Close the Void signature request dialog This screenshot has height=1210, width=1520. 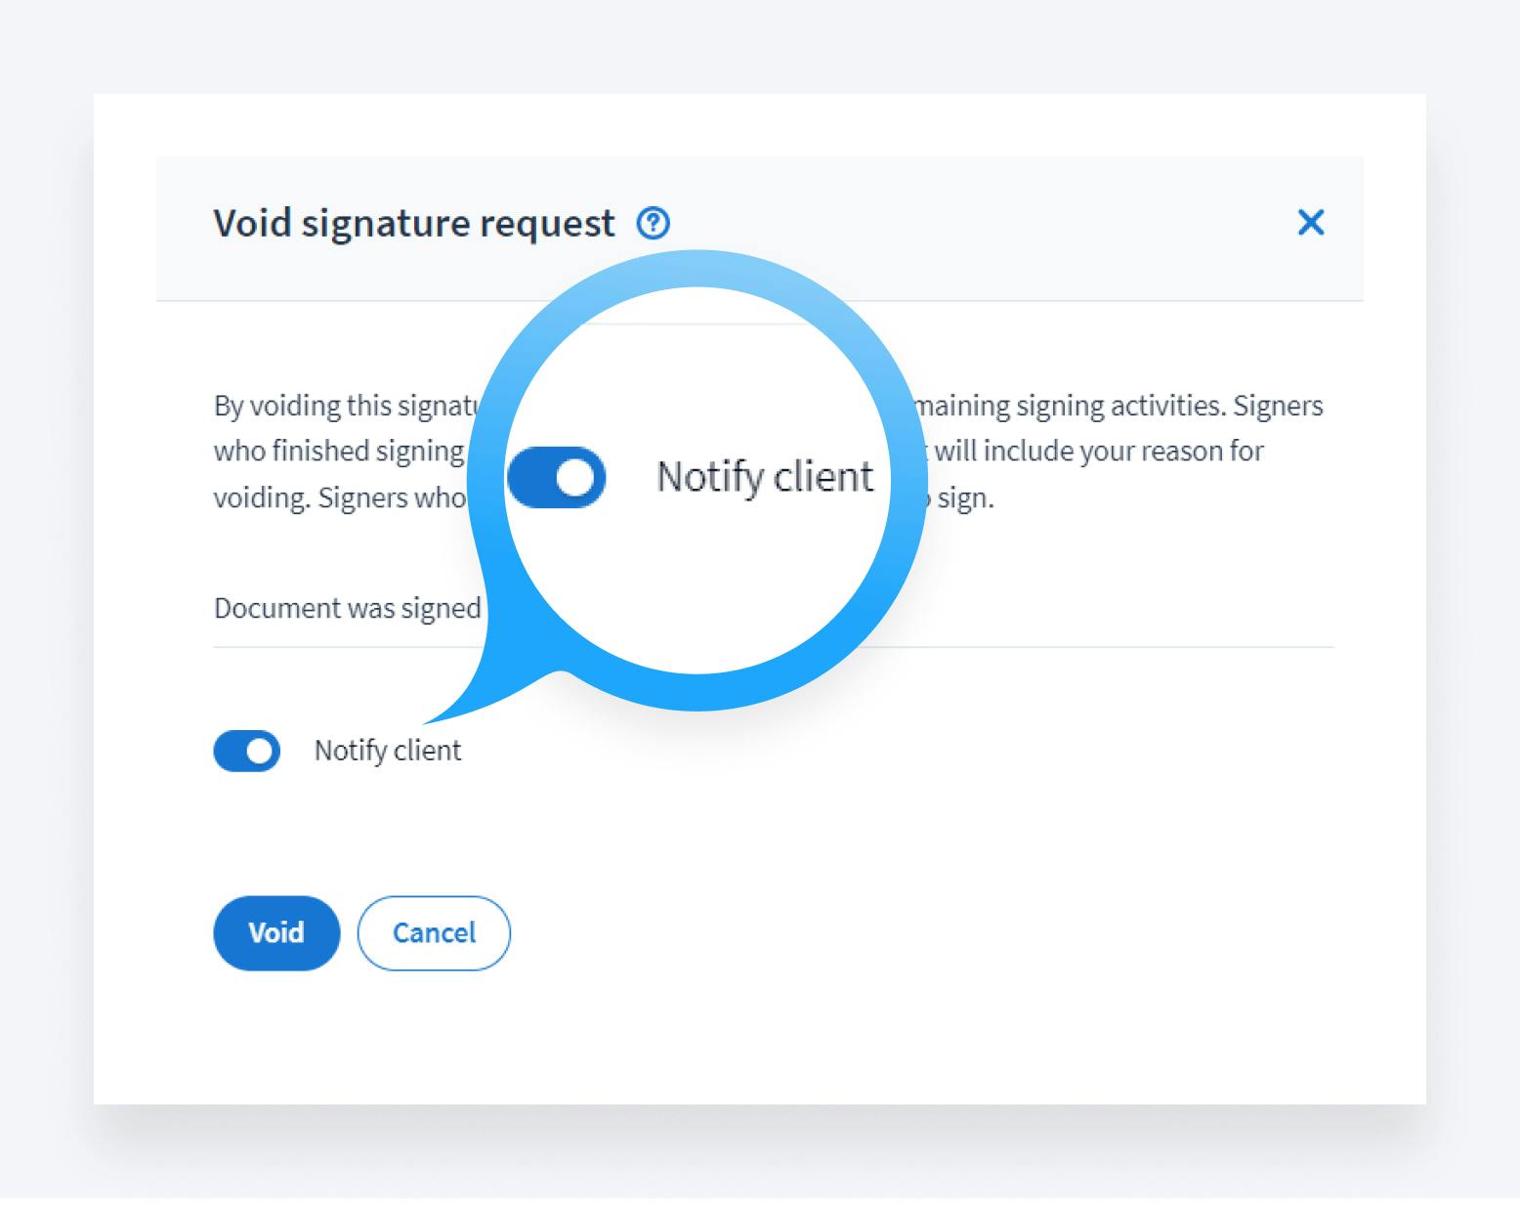[1310, 223]
